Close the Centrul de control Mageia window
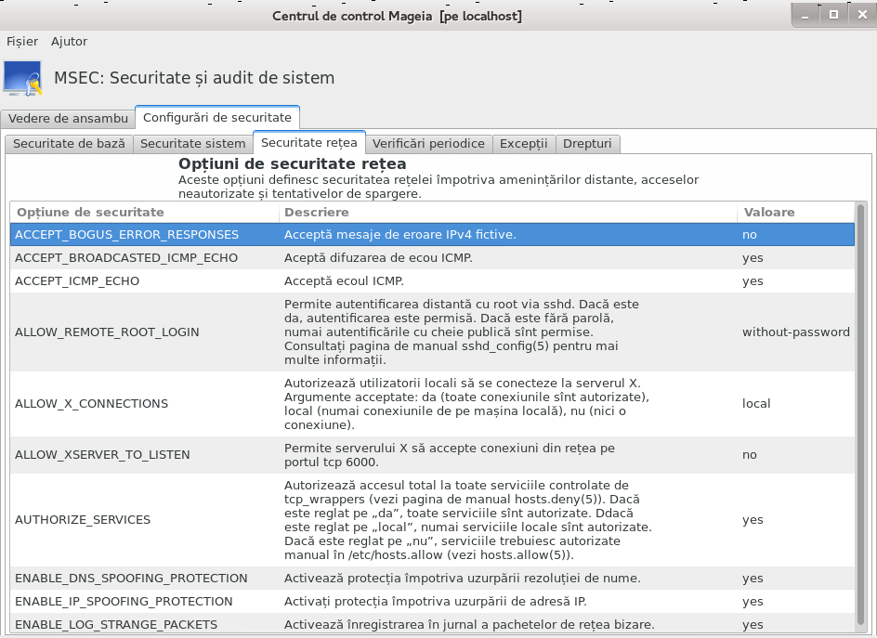This screenshot has height=638, width=877. pos(862,16)
